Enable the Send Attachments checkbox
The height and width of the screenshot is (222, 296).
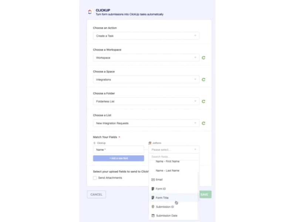(95, 178)
